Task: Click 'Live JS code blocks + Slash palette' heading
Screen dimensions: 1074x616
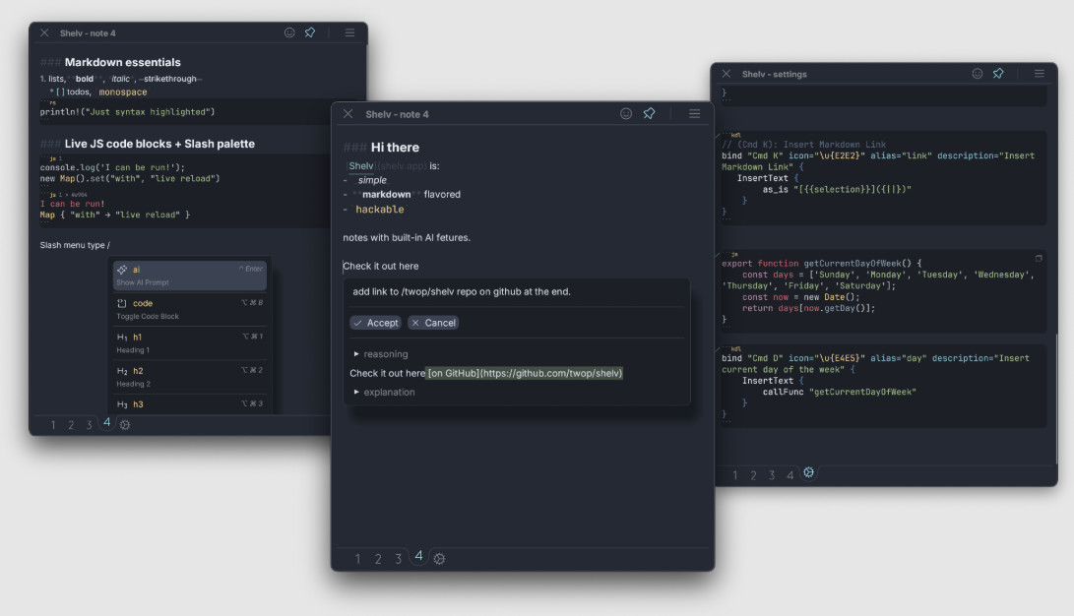Action: 159,144
